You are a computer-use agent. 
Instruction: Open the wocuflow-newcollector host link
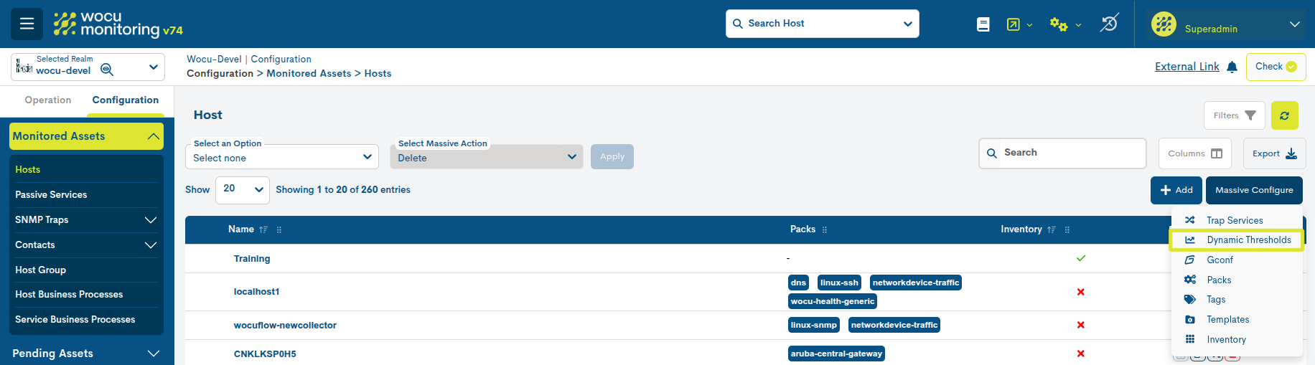point(285,326)
